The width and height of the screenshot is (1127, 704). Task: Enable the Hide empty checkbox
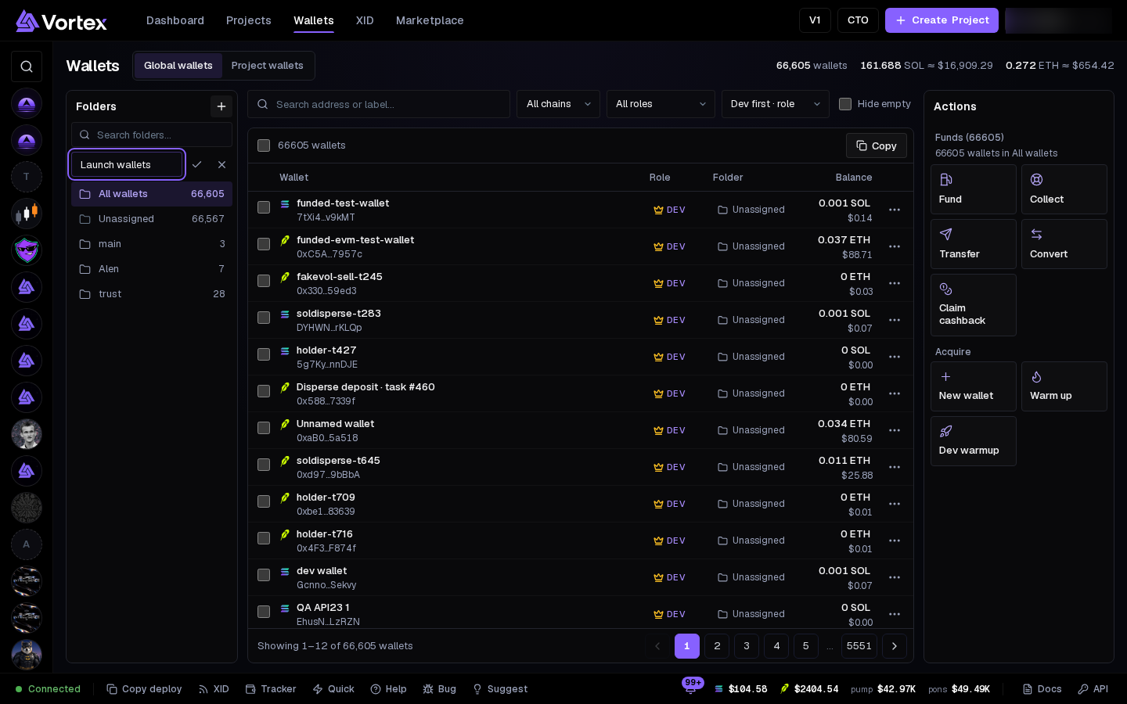tap(845, 104)
